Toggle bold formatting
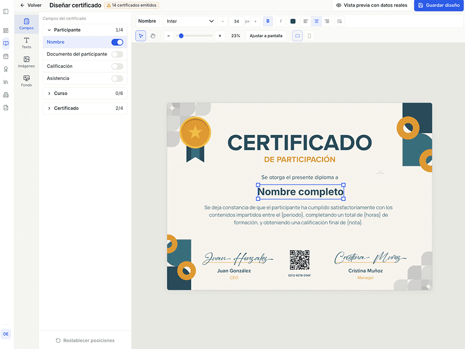This screenshot has width=465, height=349. pyautogui.click(x=268, y=21)
